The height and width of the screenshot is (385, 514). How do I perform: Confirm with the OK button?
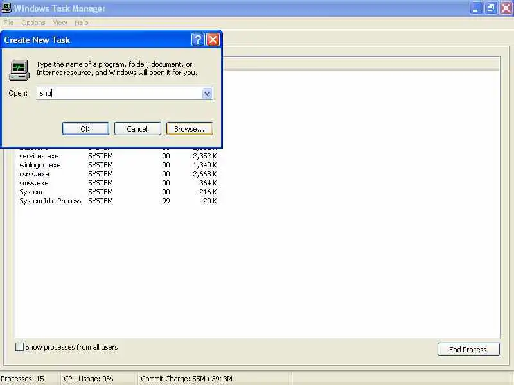point(85,129)
